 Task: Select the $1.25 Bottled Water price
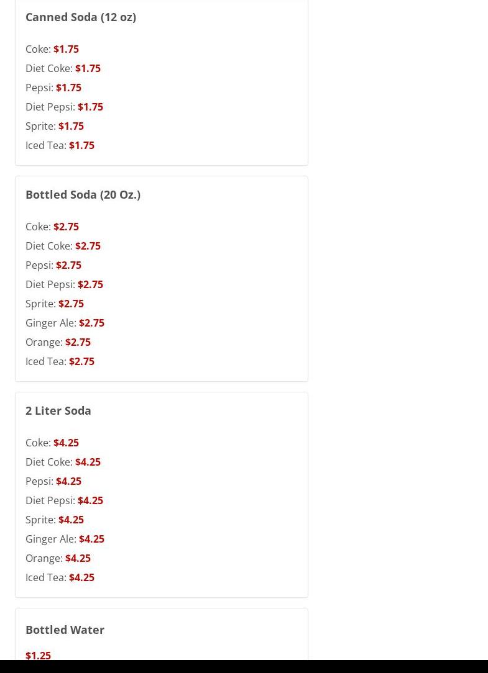point(38,656)
